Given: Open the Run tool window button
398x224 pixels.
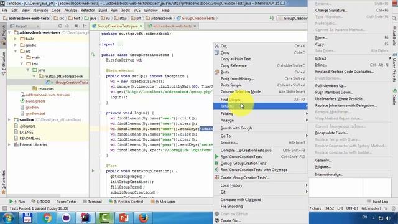Looking at the screenshot, I should 17,202.
